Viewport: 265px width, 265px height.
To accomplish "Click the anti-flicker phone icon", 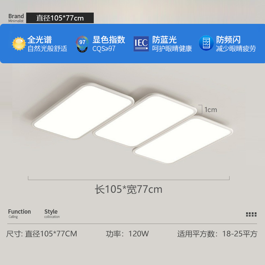I will [x=206, y=43].
